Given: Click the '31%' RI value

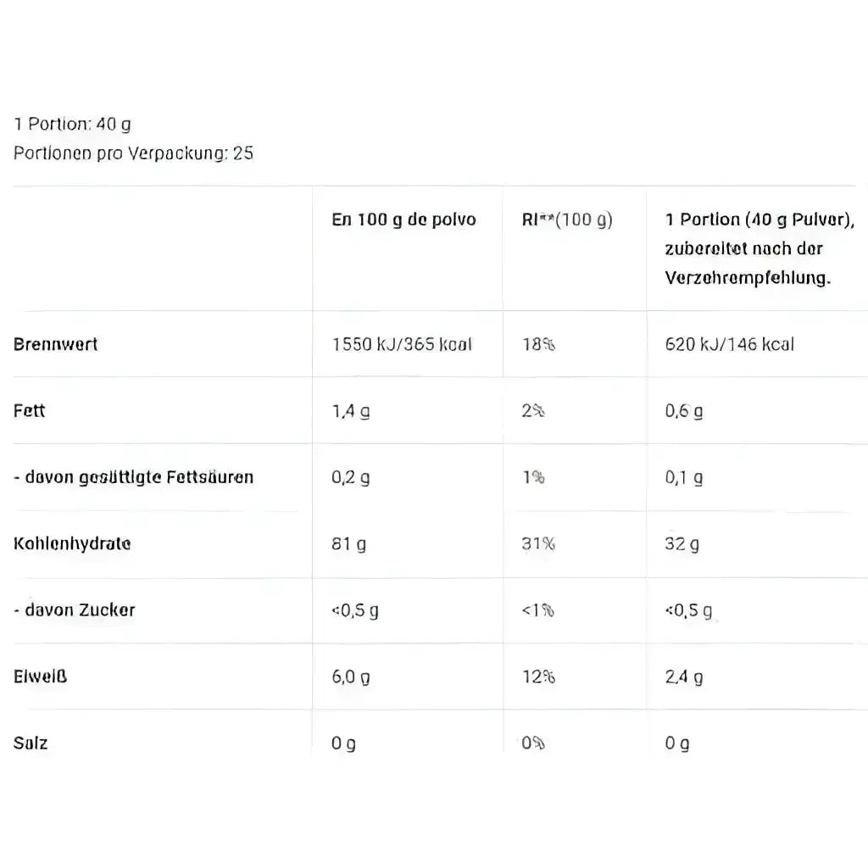Looking at the screenshot, I should (x=538, y=543).
